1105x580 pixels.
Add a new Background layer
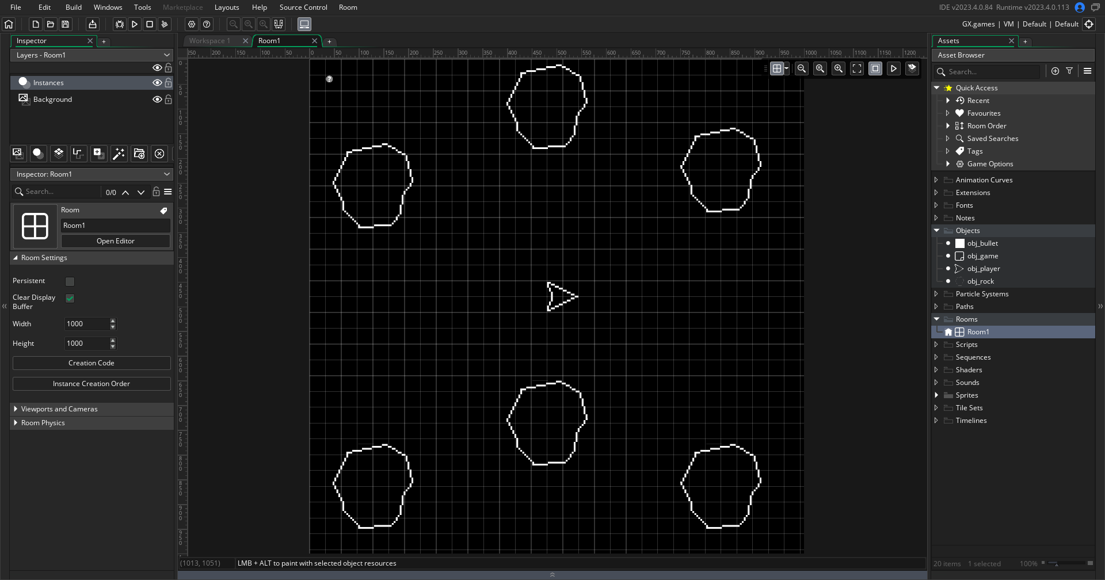pos(18,154)
